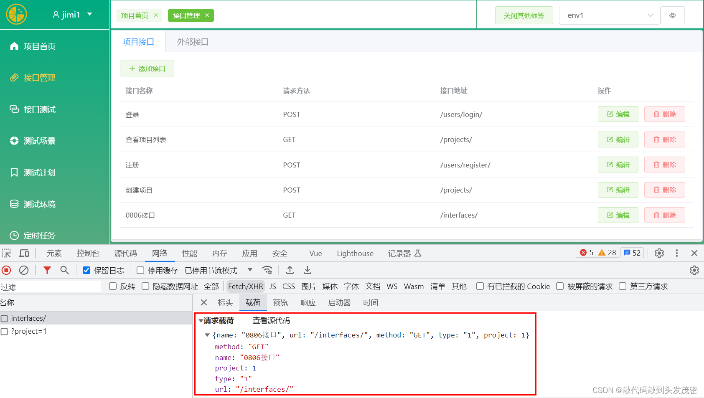Click the 添加接口 button
The image size is (704, 398).
[x=147, y=68]
